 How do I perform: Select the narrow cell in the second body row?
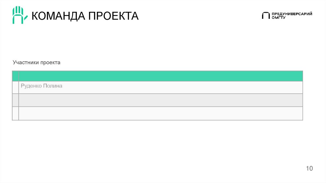[x=15, y=100]
